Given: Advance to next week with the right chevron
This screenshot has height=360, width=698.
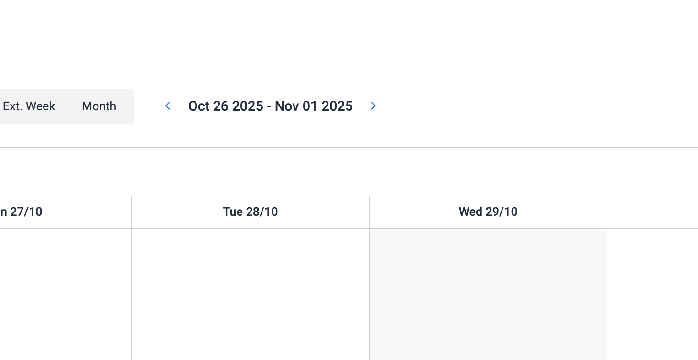Looking at the screenshot, I should point(373,106).
